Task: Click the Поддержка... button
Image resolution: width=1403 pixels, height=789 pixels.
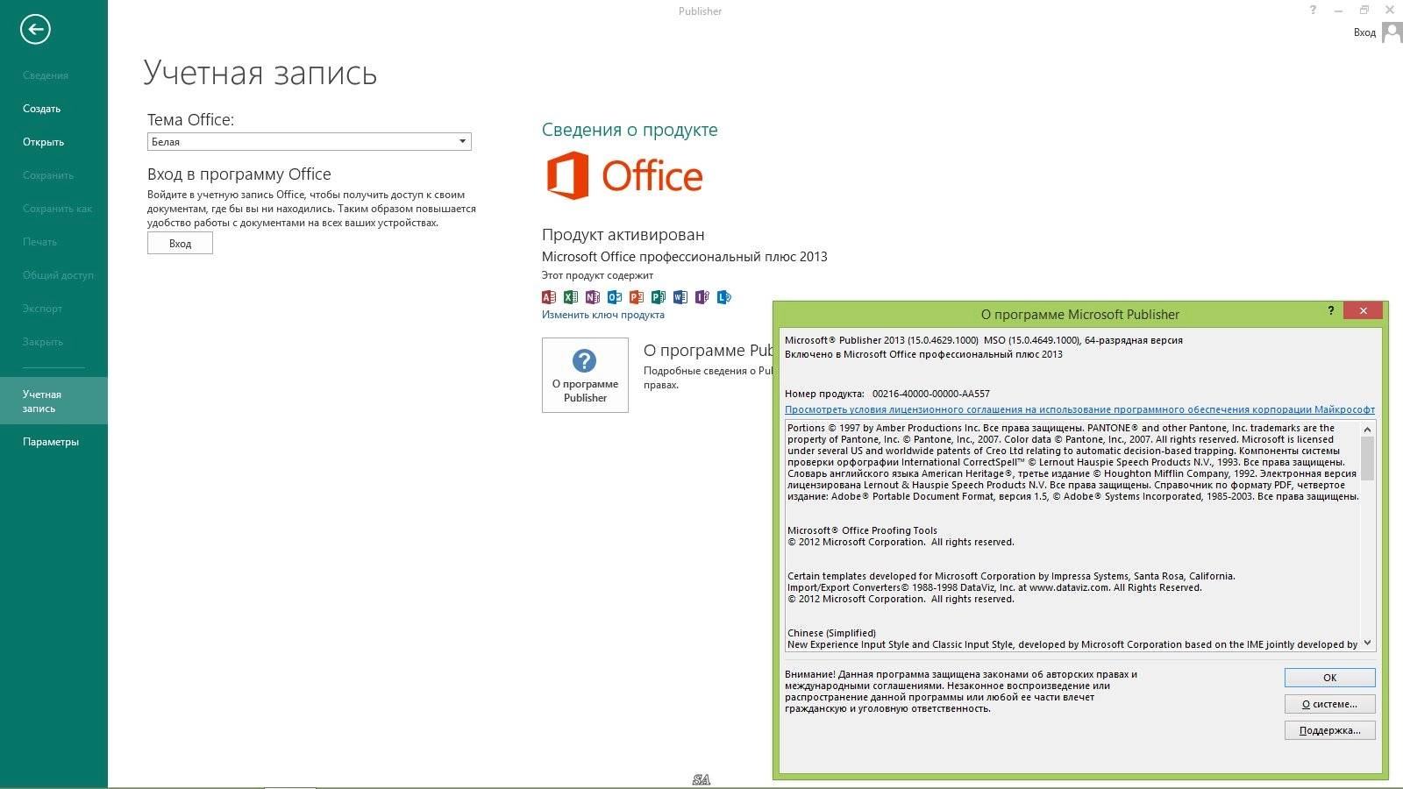Action: coord(1329,730)
